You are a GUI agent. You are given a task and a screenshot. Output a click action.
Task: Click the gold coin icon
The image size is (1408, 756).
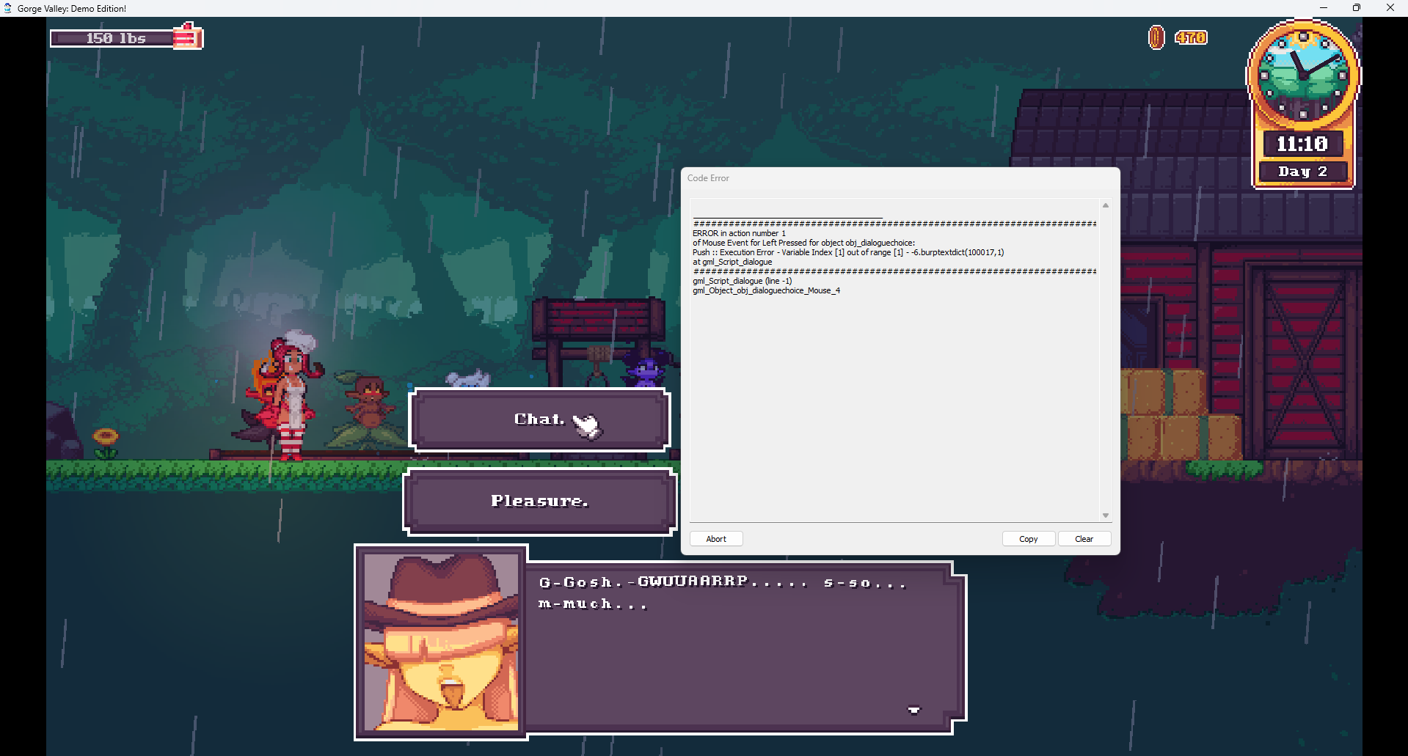[x=1156, y=37]
